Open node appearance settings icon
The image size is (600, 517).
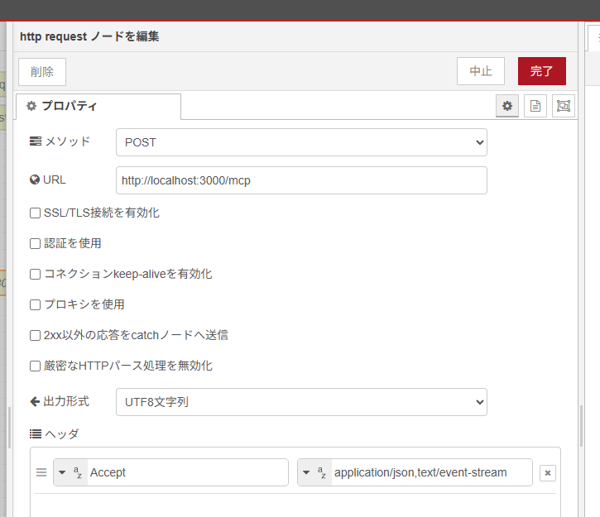click(x=564, y=106)
